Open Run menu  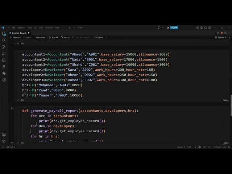tap(41, 28)
